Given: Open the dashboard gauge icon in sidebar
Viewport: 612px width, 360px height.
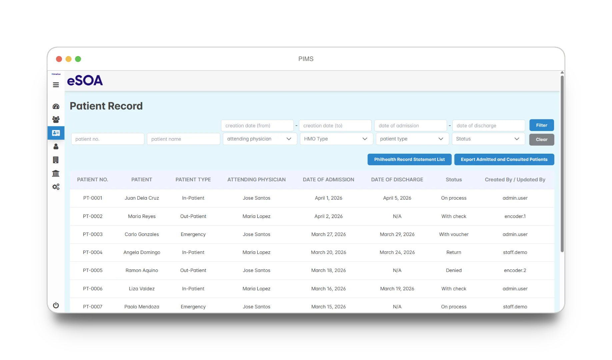Looking at the screenshot, I should click(56, 106).
